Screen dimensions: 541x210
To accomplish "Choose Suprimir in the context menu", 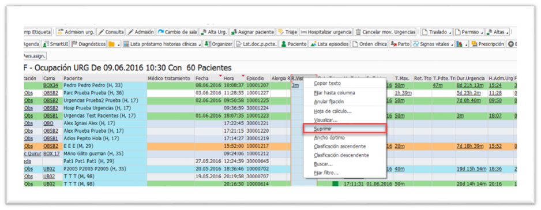I will tap(344, 129).
